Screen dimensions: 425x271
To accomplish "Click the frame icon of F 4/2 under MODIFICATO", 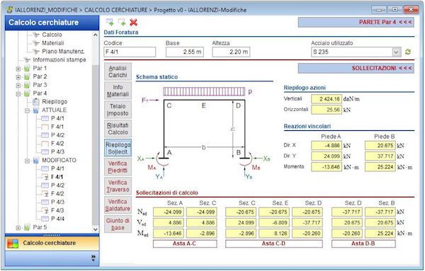I will pos(45,194).
